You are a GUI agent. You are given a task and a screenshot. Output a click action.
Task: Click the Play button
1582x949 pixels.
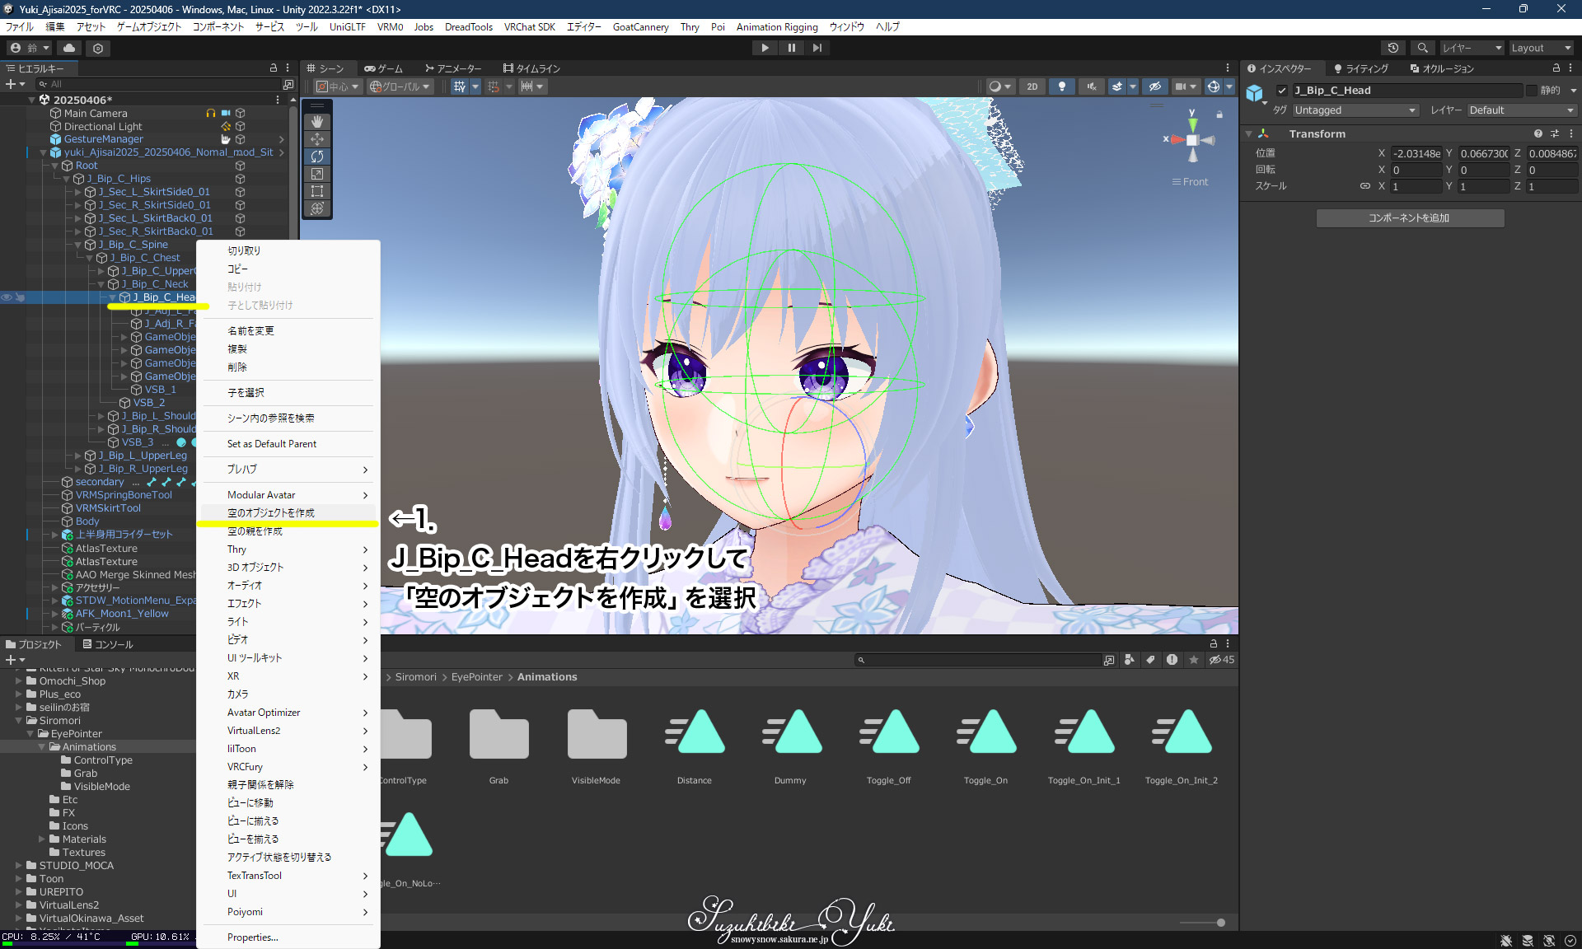765,48
